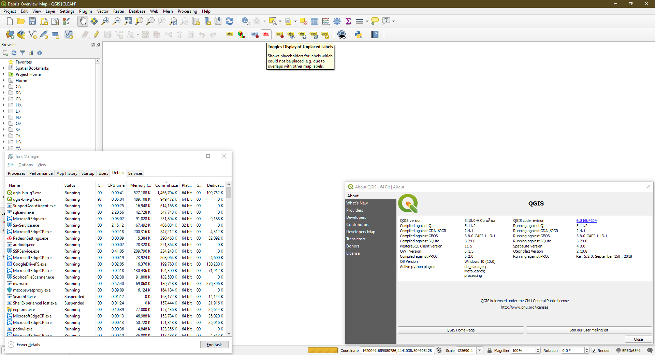This screenshot has height=355, width=655.
Task: Expand the C:\ drive in Browser panel
Action: point(4,87)
